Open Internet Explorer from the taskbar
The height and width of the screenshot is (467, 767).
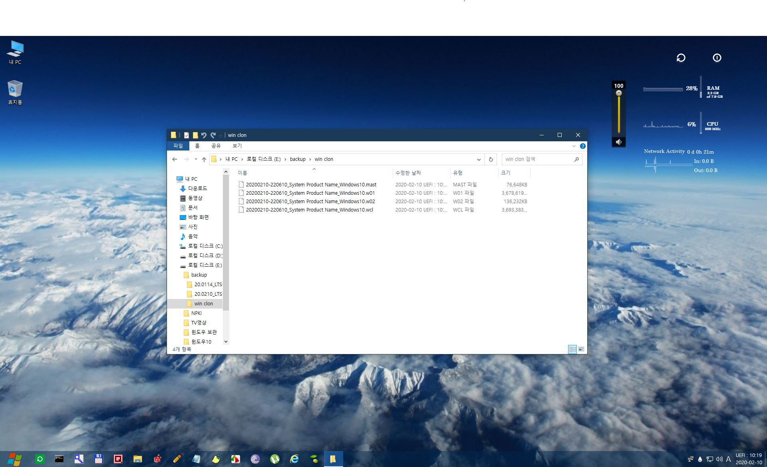[x=294, y=459]
